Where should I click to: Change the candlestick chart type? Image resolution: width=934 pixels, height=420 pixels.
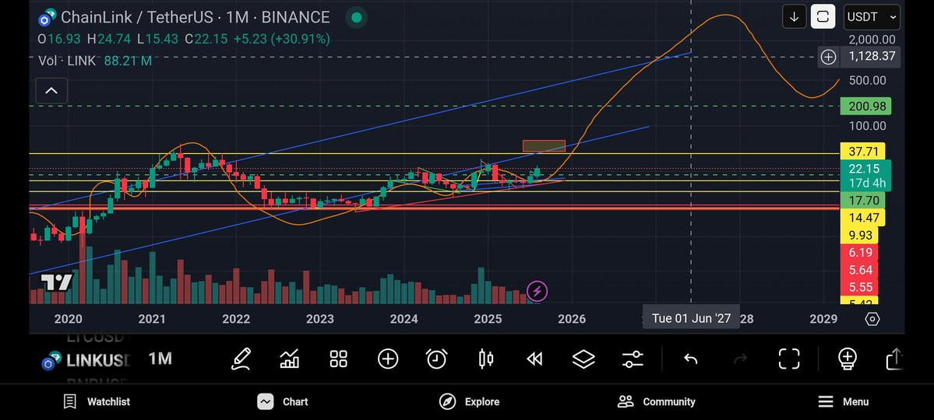pyautogui.click(x=486, y=359)
